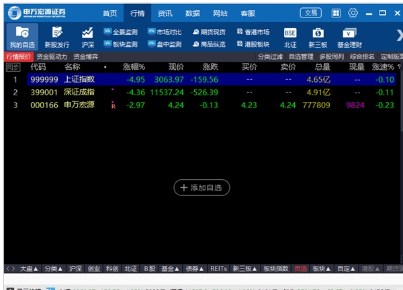Open 基金理财 fund wealth icon

tap(349, 38)
